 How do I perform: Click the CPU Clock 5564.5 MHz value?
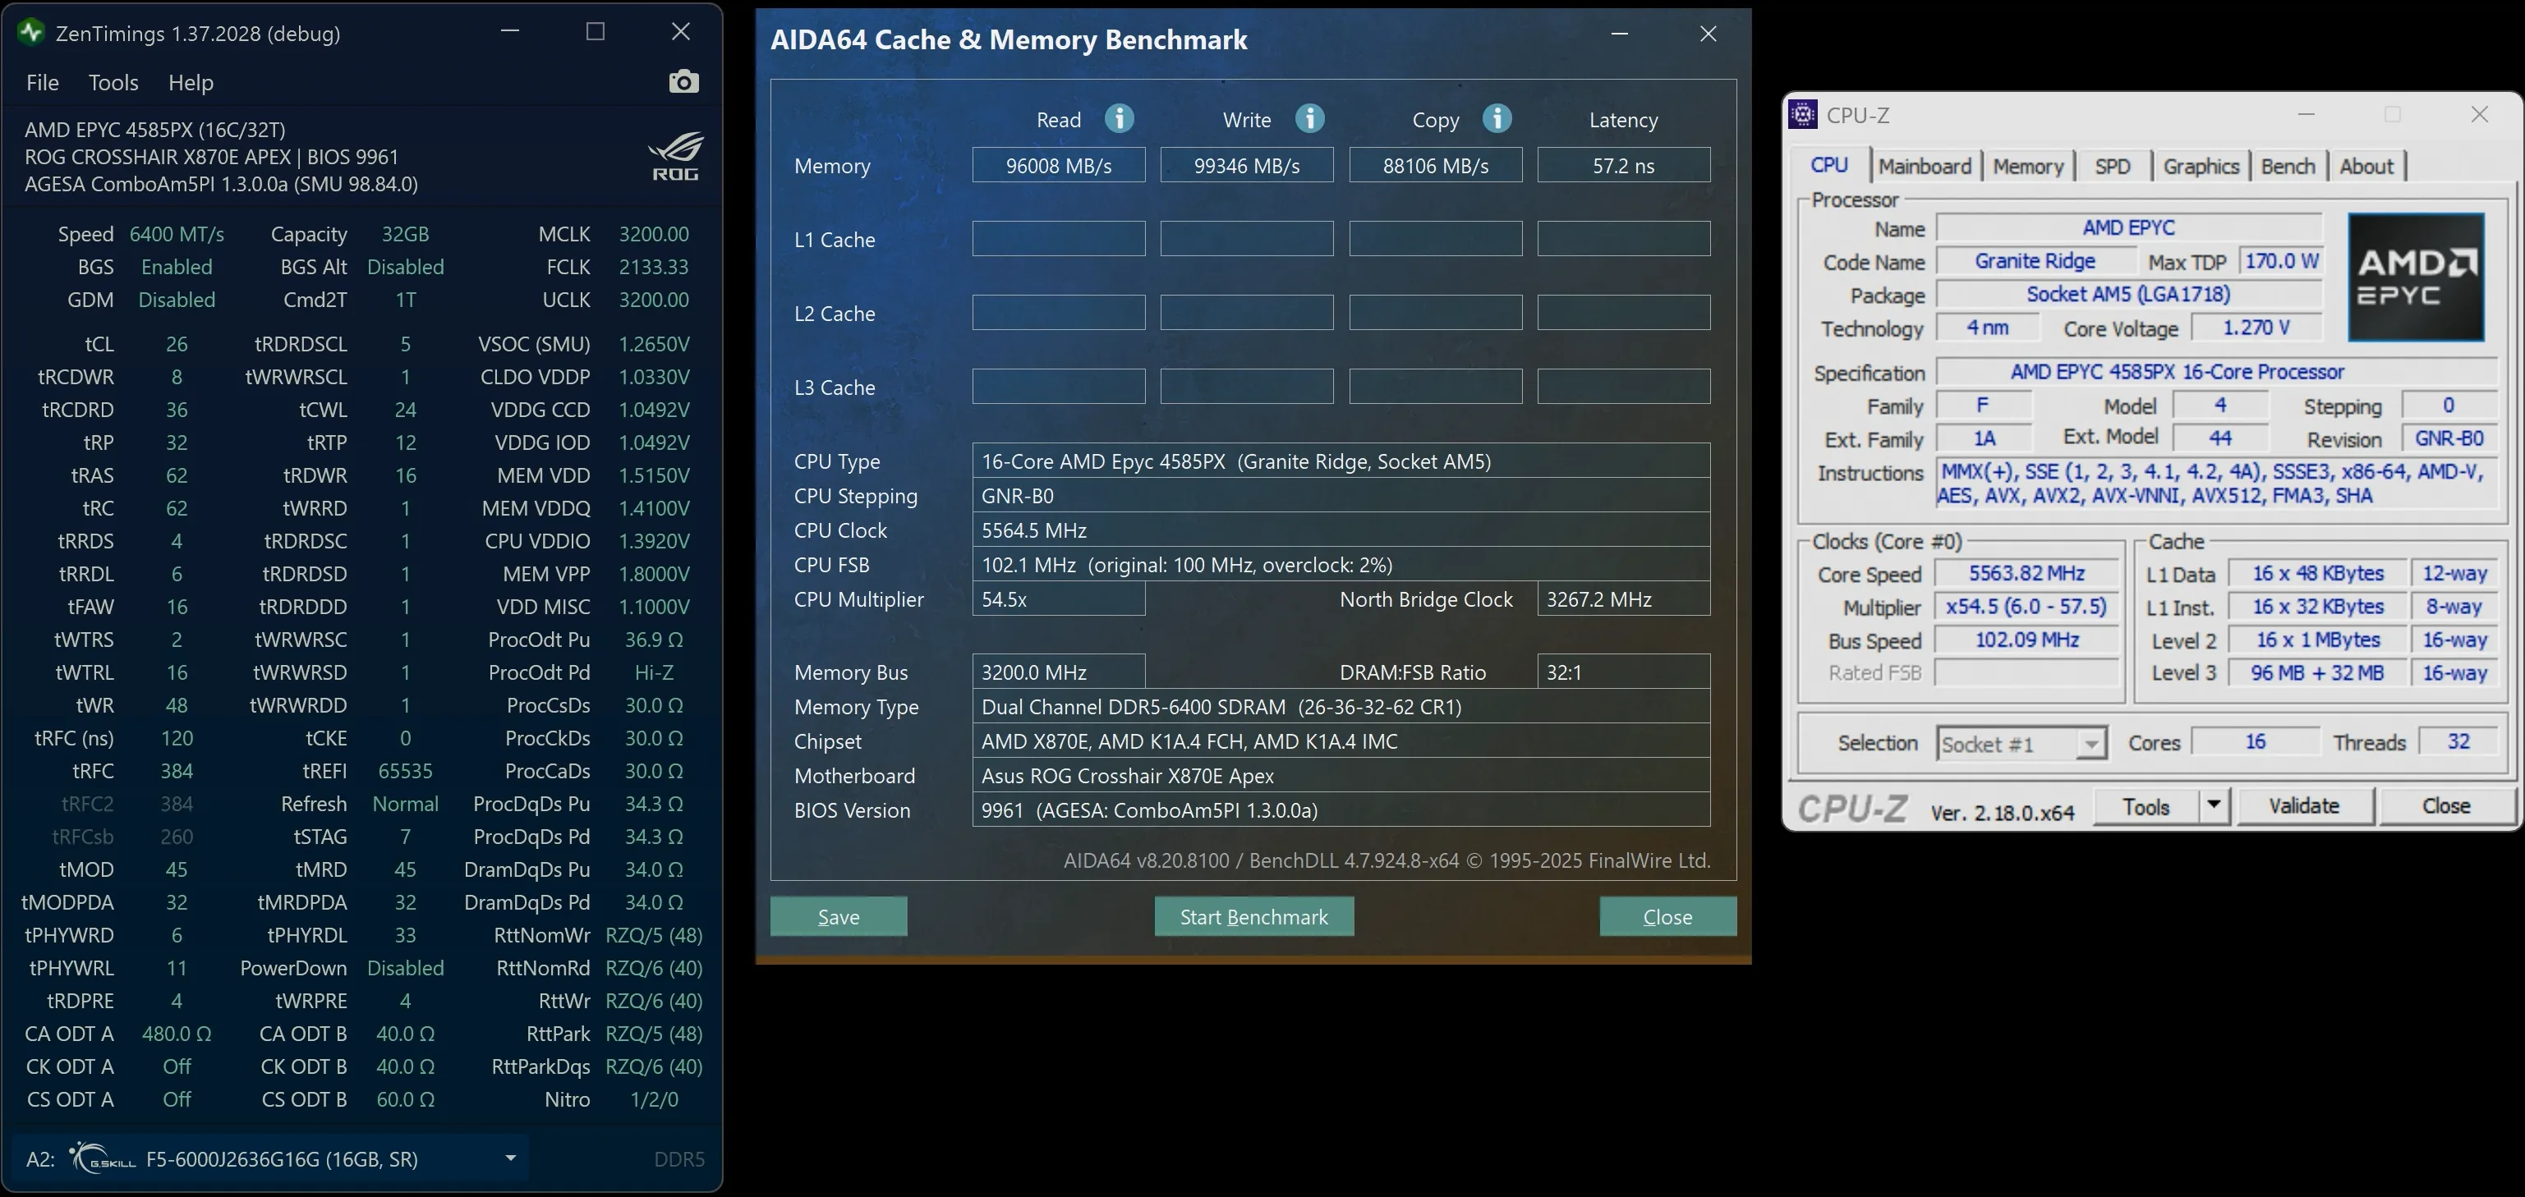point(1341,530)
